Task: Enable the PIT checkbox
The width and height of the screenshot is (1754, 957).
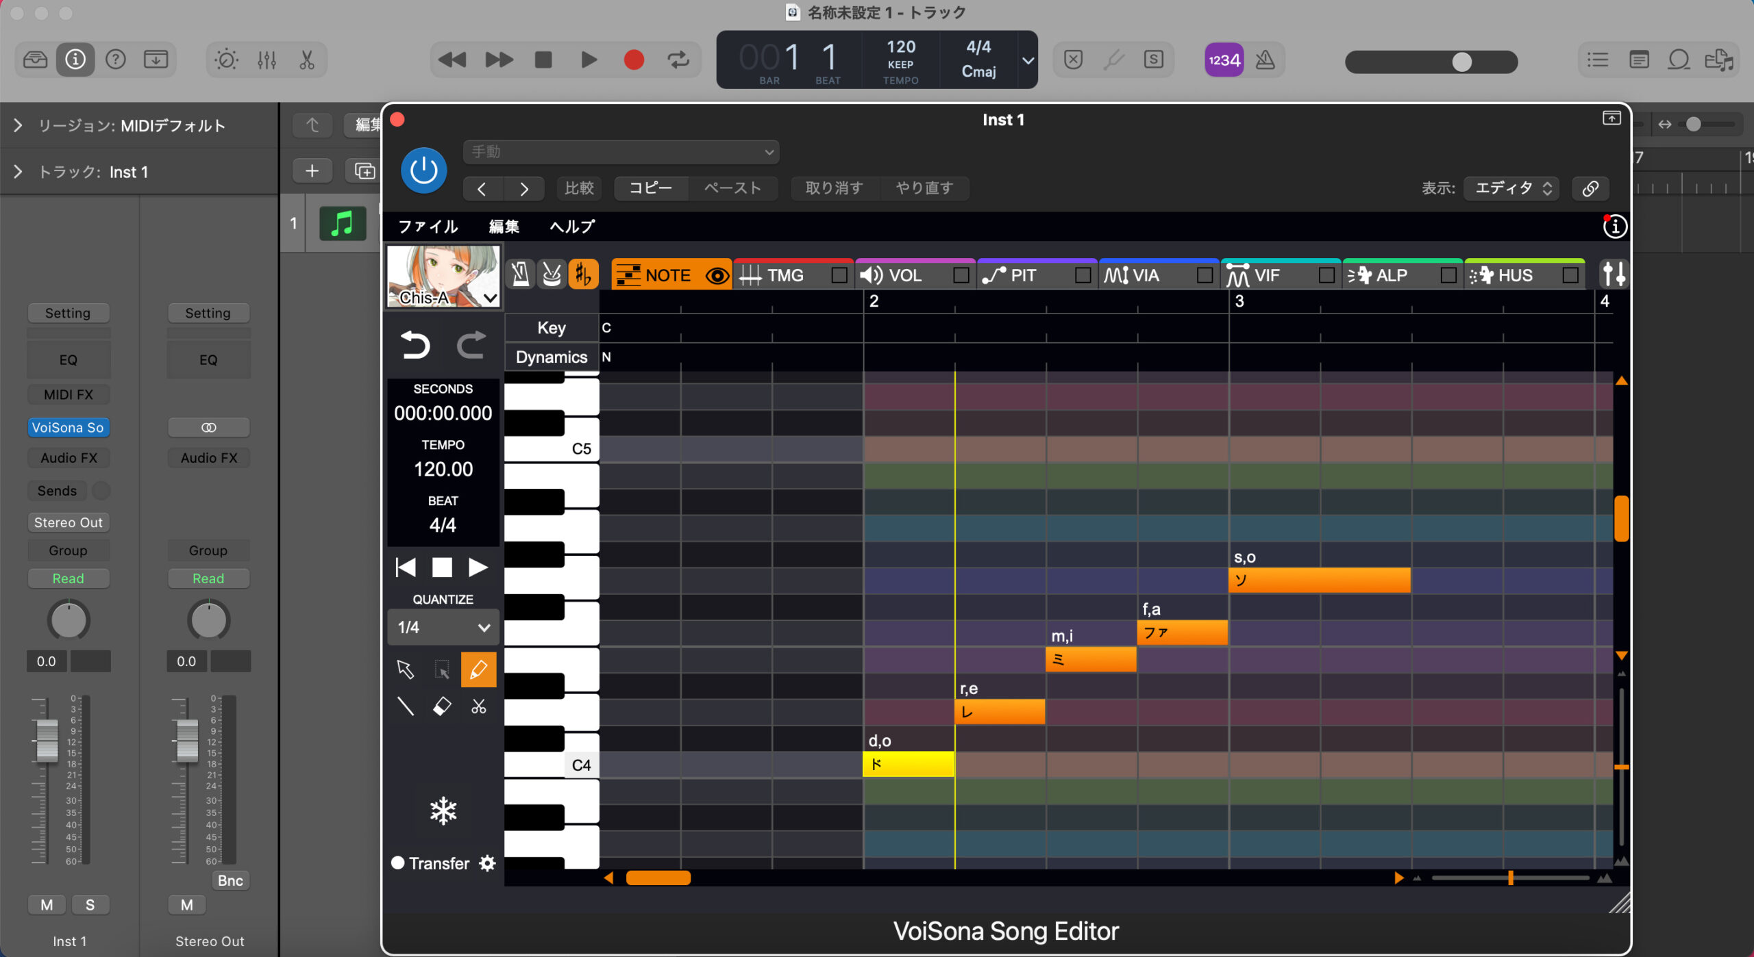Action: pyautogui.click(x=1083, y=275)
